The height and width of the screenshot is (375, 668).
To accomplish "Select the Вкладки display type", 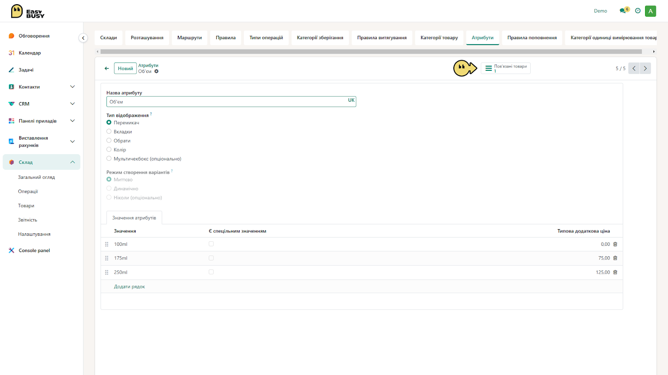I will (109, 132).
